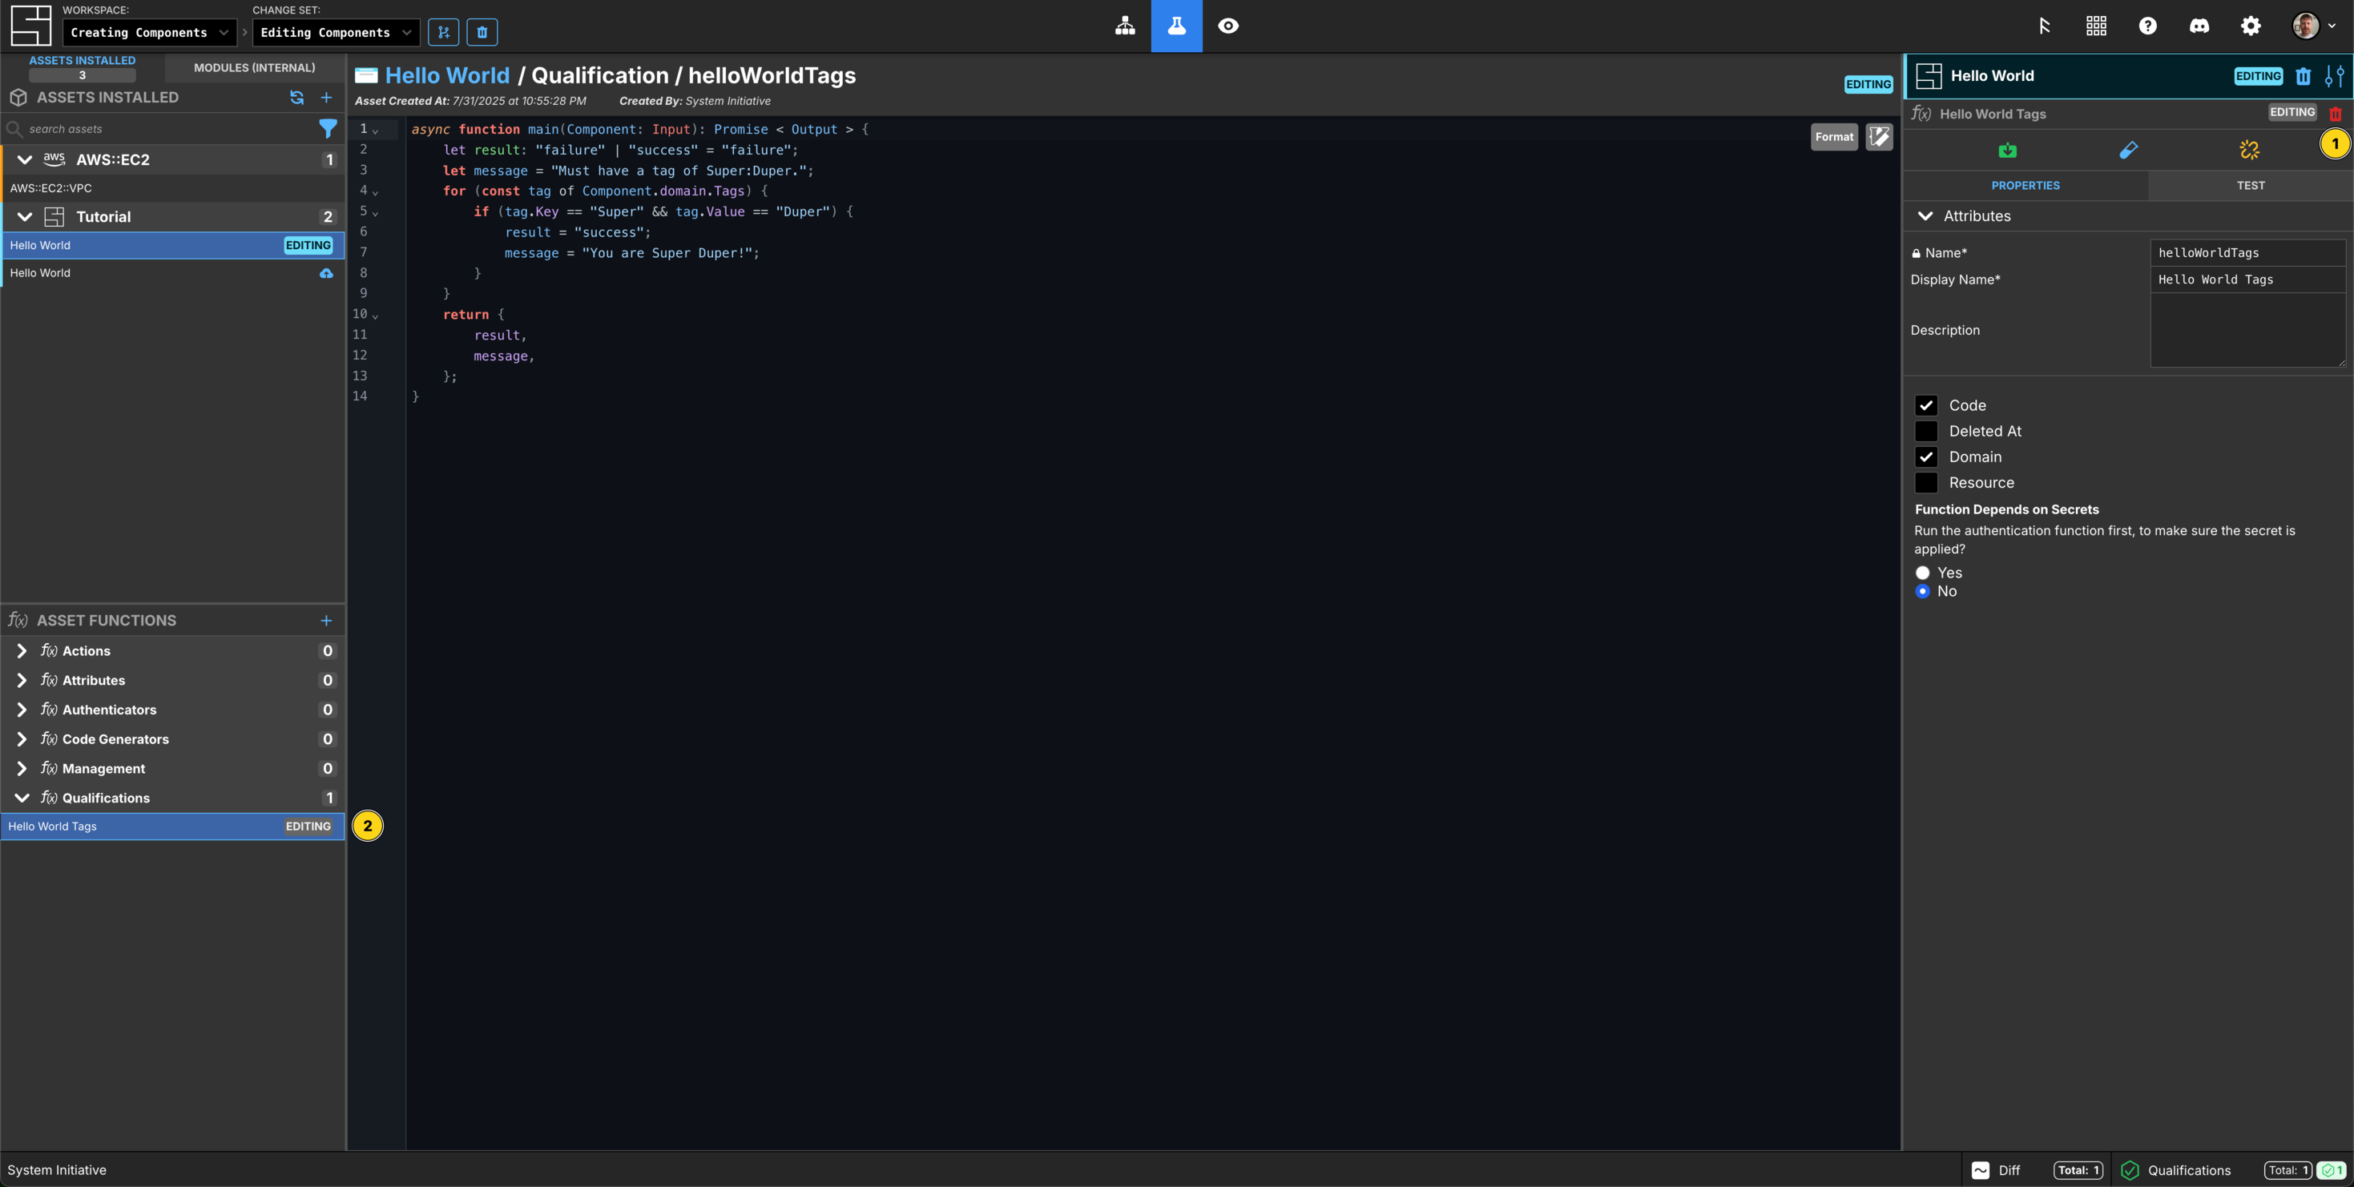Click the refresh assets icon

(297, 97)
